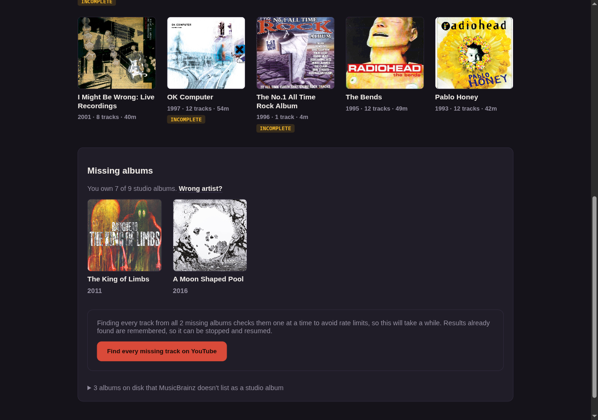Open Pablo Honey album cover
Screen dimensions: 598x420
pyautogui.click(x=474, y=53)
